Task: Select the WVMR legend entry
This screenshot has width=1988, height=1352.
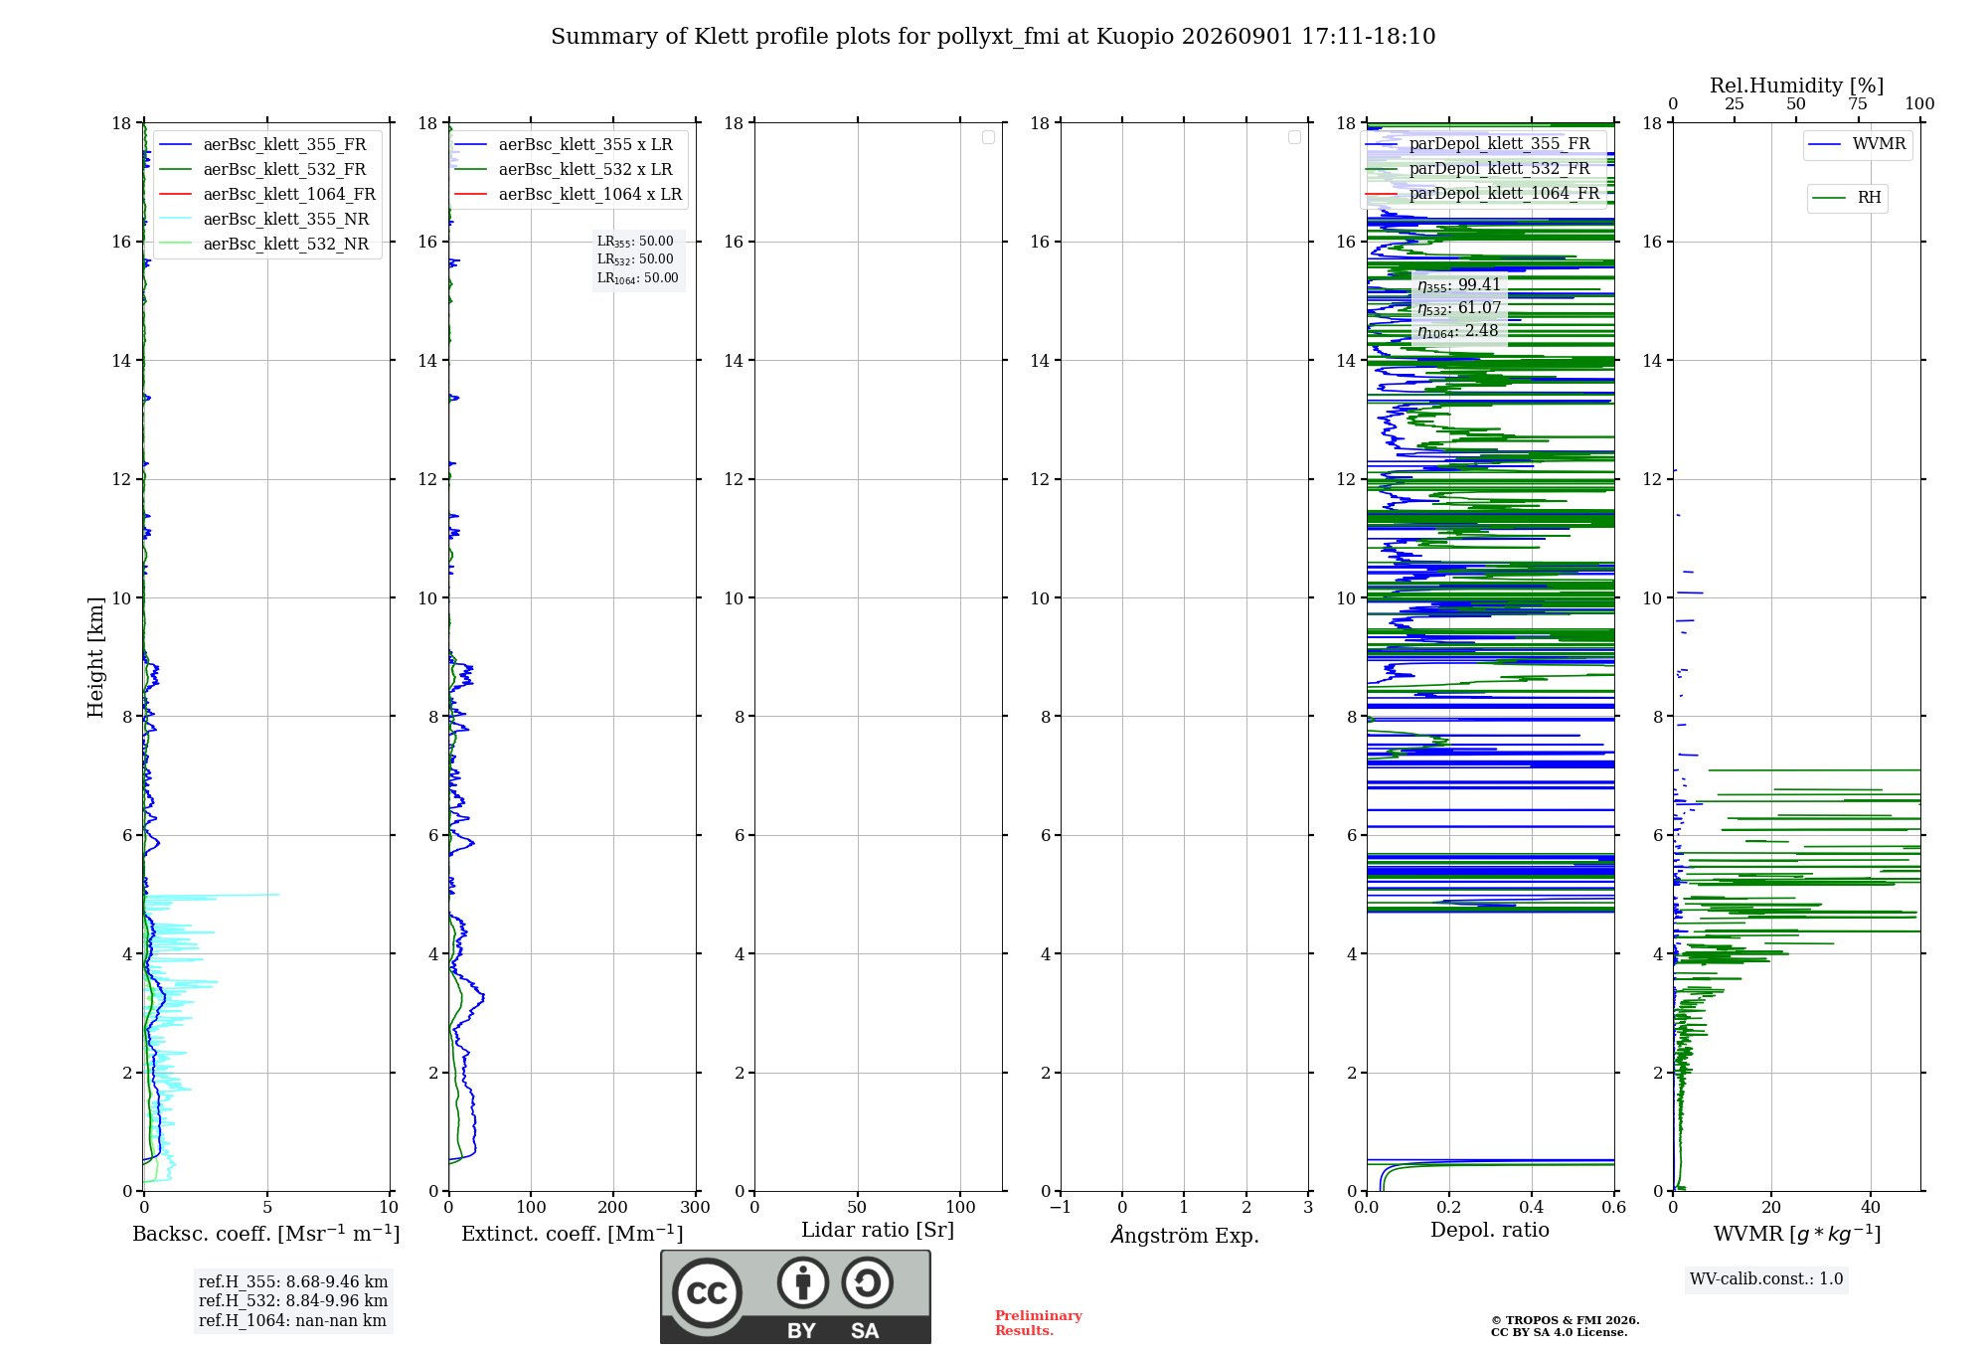Action: (1858, 144)
